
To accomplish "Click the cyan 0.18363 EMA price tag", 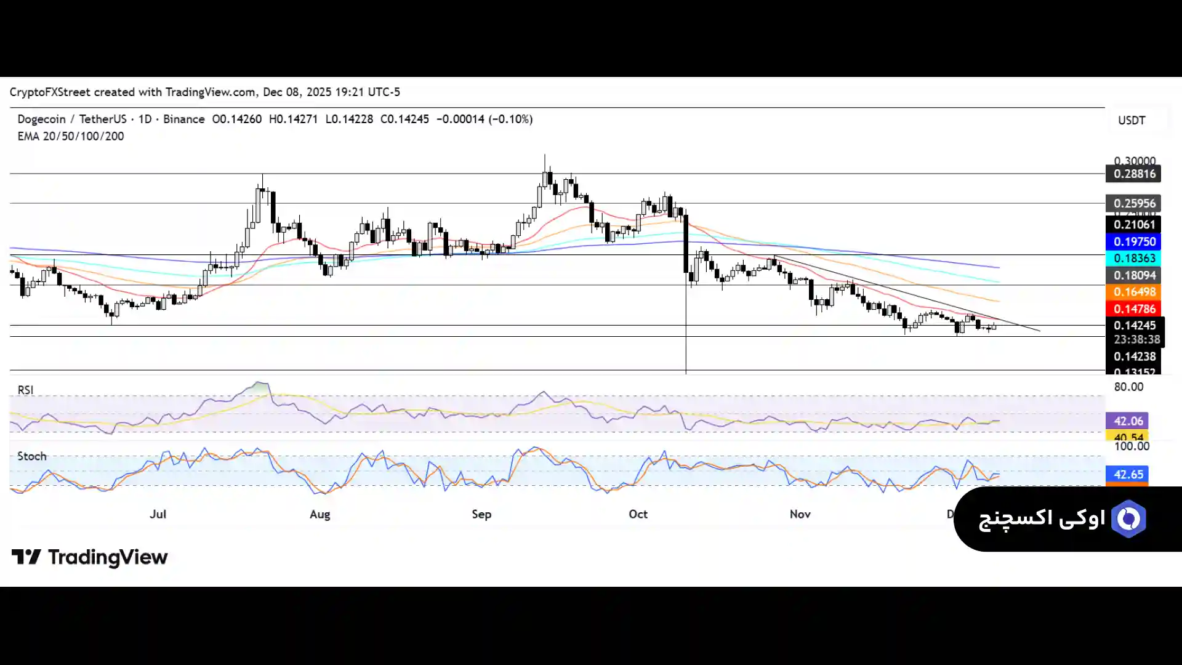I will click(x=1133, y=259).
